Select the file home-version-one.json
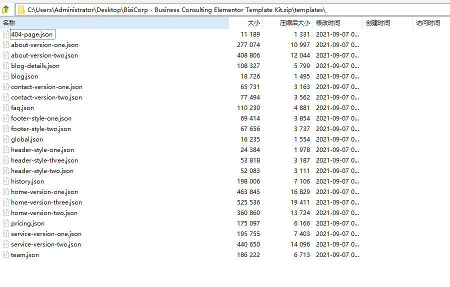Viewport: 450px width, 287px height. (x=44, y=192)
